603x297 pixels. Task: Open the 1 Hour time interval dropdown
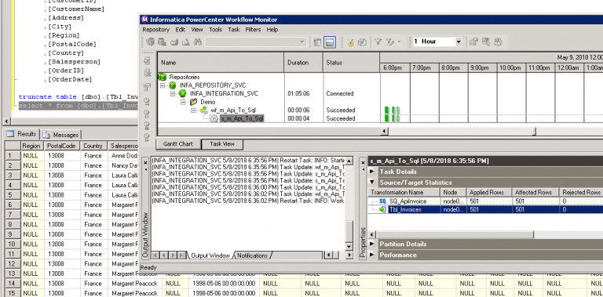click(x=459, y=42)
